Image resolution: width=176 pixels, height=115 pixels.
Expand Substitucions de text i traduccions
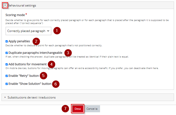pyautogui.click(x=88, y=97)
